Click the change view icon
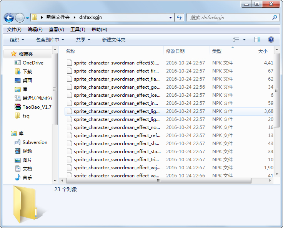The image size is (283, 228). pyautogui.click(x=236, y=40)
